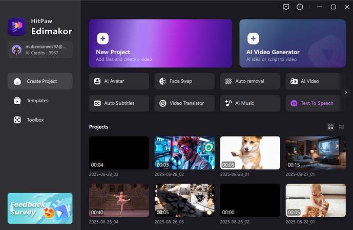Open account panel with AI Credits 9967
This screenshot has width=353, height=230.
click(40, 50)
